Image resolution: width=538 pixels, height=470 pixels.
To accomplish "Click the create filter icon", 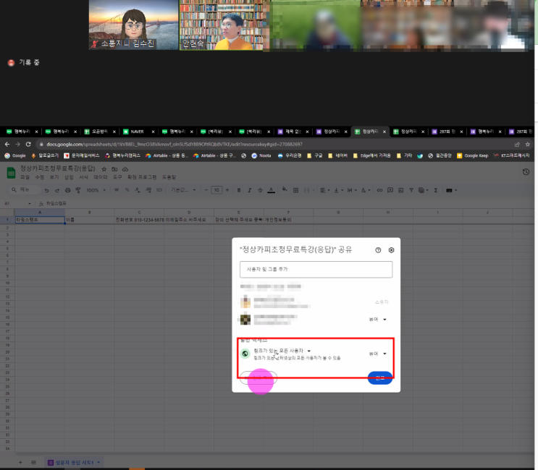I will pyautogui.click(x=411, y=190).
